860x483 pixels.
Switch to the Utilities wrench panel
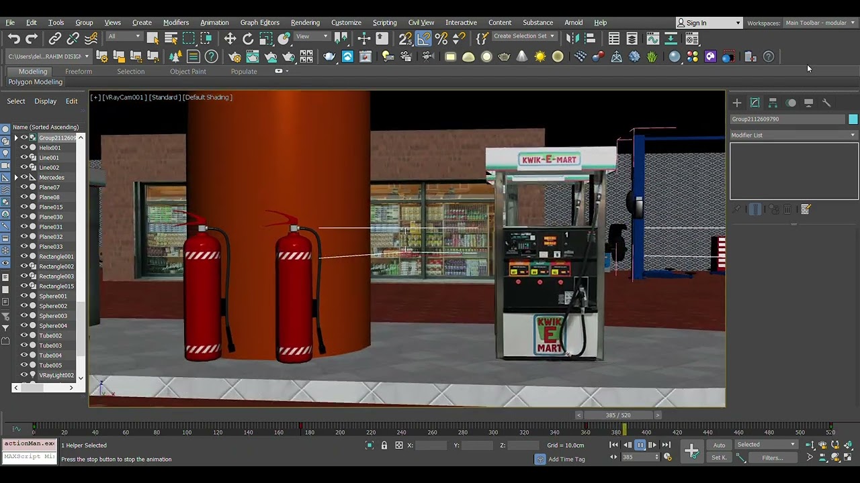pos(826,103)
